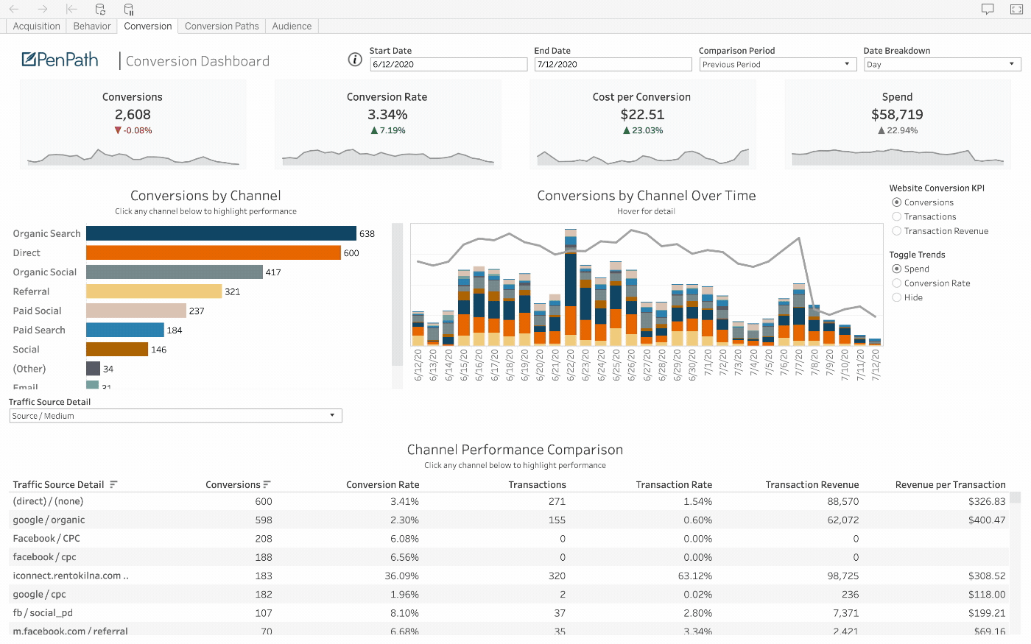Screen dimensions: 1031x644
Task: Click the Paid Social bar
Action: pos(136,311)
